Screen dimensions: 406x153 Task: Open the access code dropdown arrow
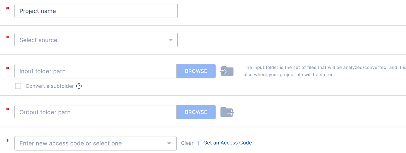tap(169, 144)
